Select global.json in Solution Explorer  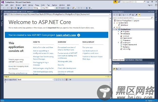click(x=124, y=25)
